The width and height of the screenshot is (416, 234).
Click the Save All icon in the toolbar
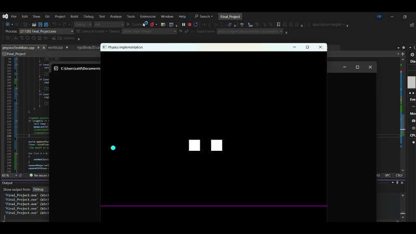pyautogui.click(x=46, y=24)
